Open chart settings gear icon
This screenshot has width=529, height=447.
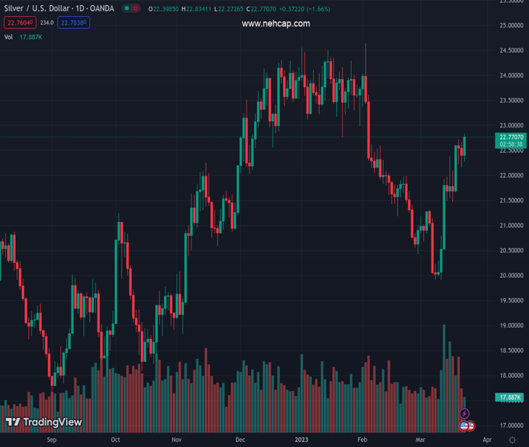click(513, 440)
